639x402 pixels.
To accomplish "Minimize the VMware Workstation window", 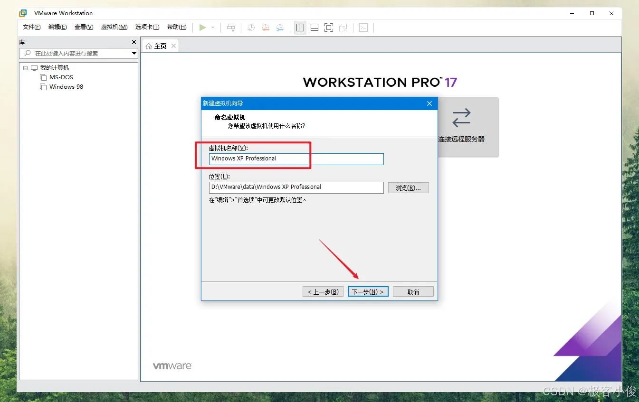I will click(x=572, y=13).
